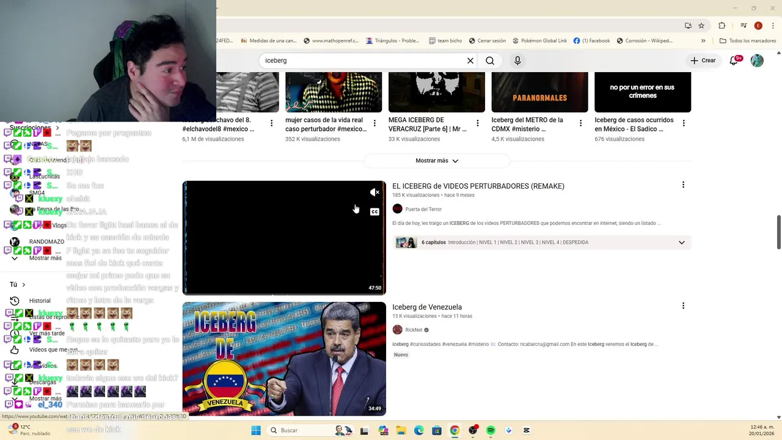Open PARANORMALES thumbnail in shelf
This screenshot has height=440, width=782.
click(x=539, y=92)
